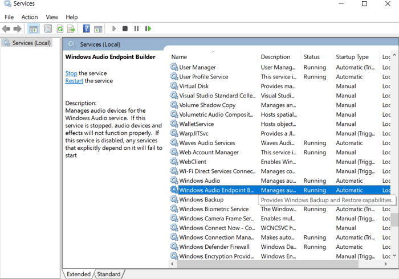Select the gear icon of Virtual Disk

pos(174,86)
